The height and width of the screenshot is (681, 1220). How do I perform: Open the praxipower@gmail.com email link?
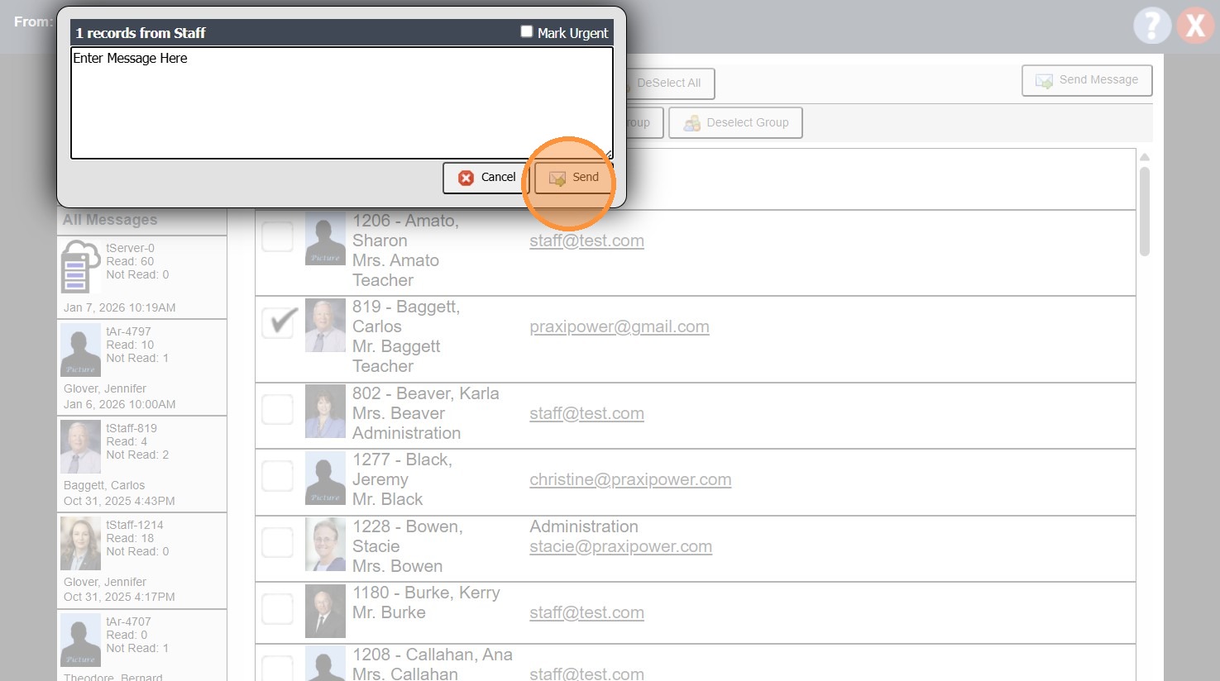click(x=620, y=326)
